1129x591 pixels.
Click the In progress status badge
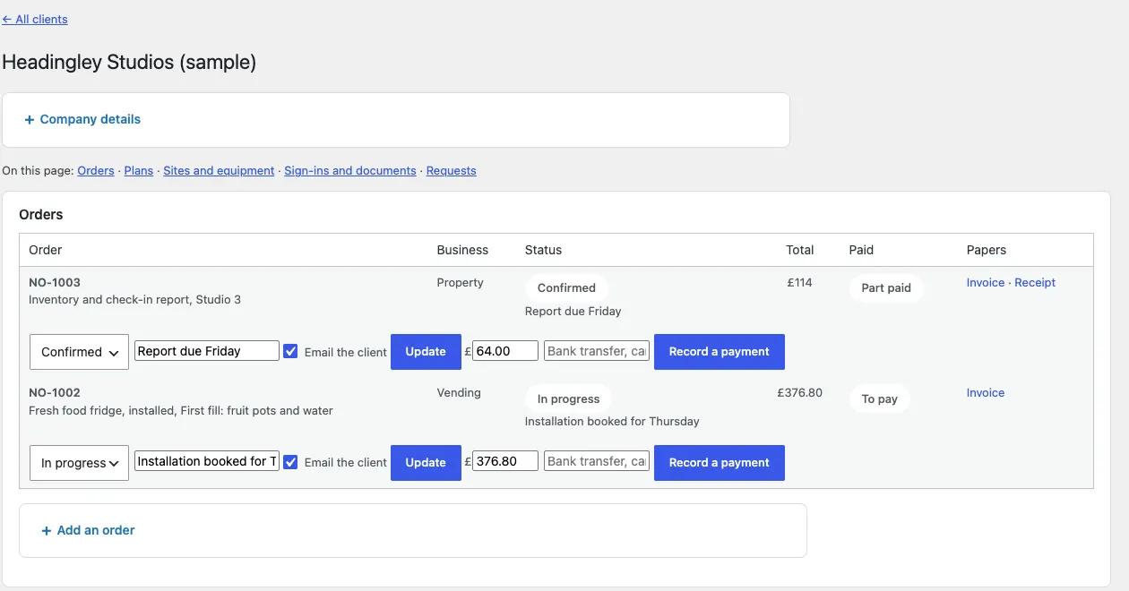(568, 398)
